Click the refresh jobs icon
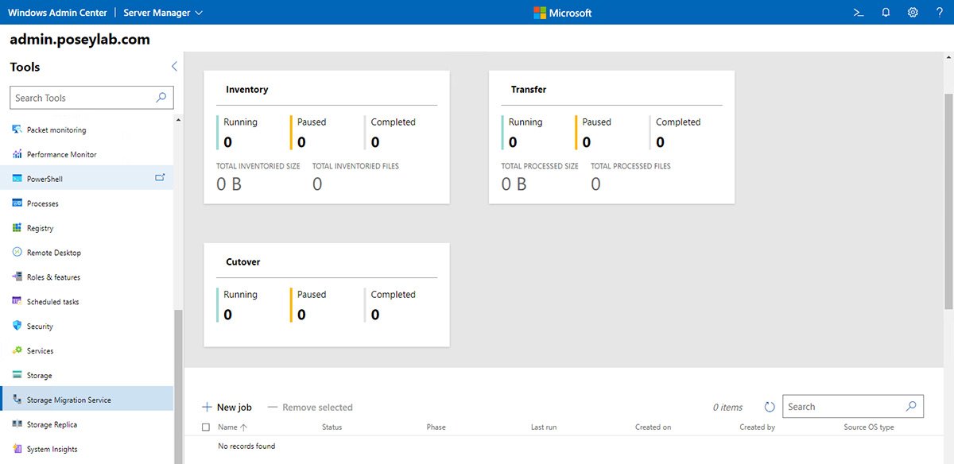 [x=769, y=407]
